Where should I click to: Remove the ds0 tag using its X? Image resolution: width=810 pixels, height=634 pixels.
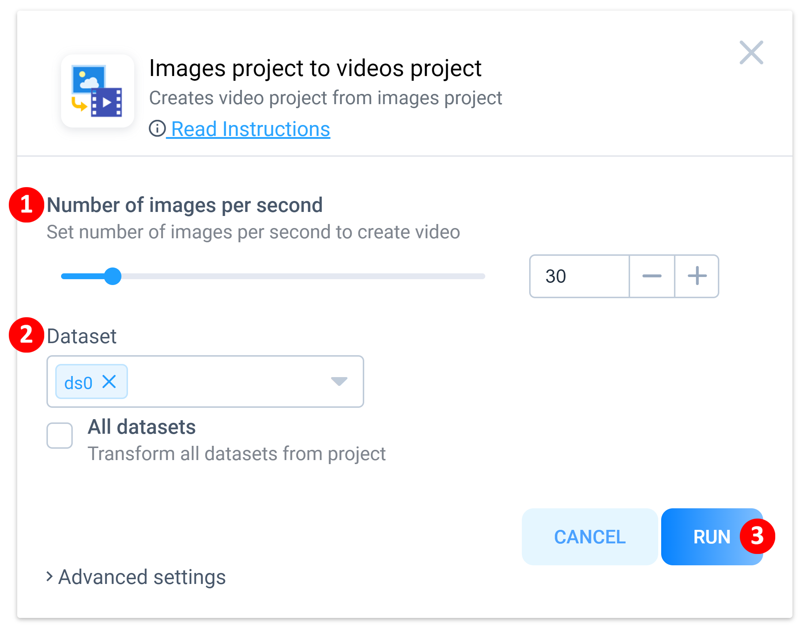pyautogui.click(x=109, y=381)
